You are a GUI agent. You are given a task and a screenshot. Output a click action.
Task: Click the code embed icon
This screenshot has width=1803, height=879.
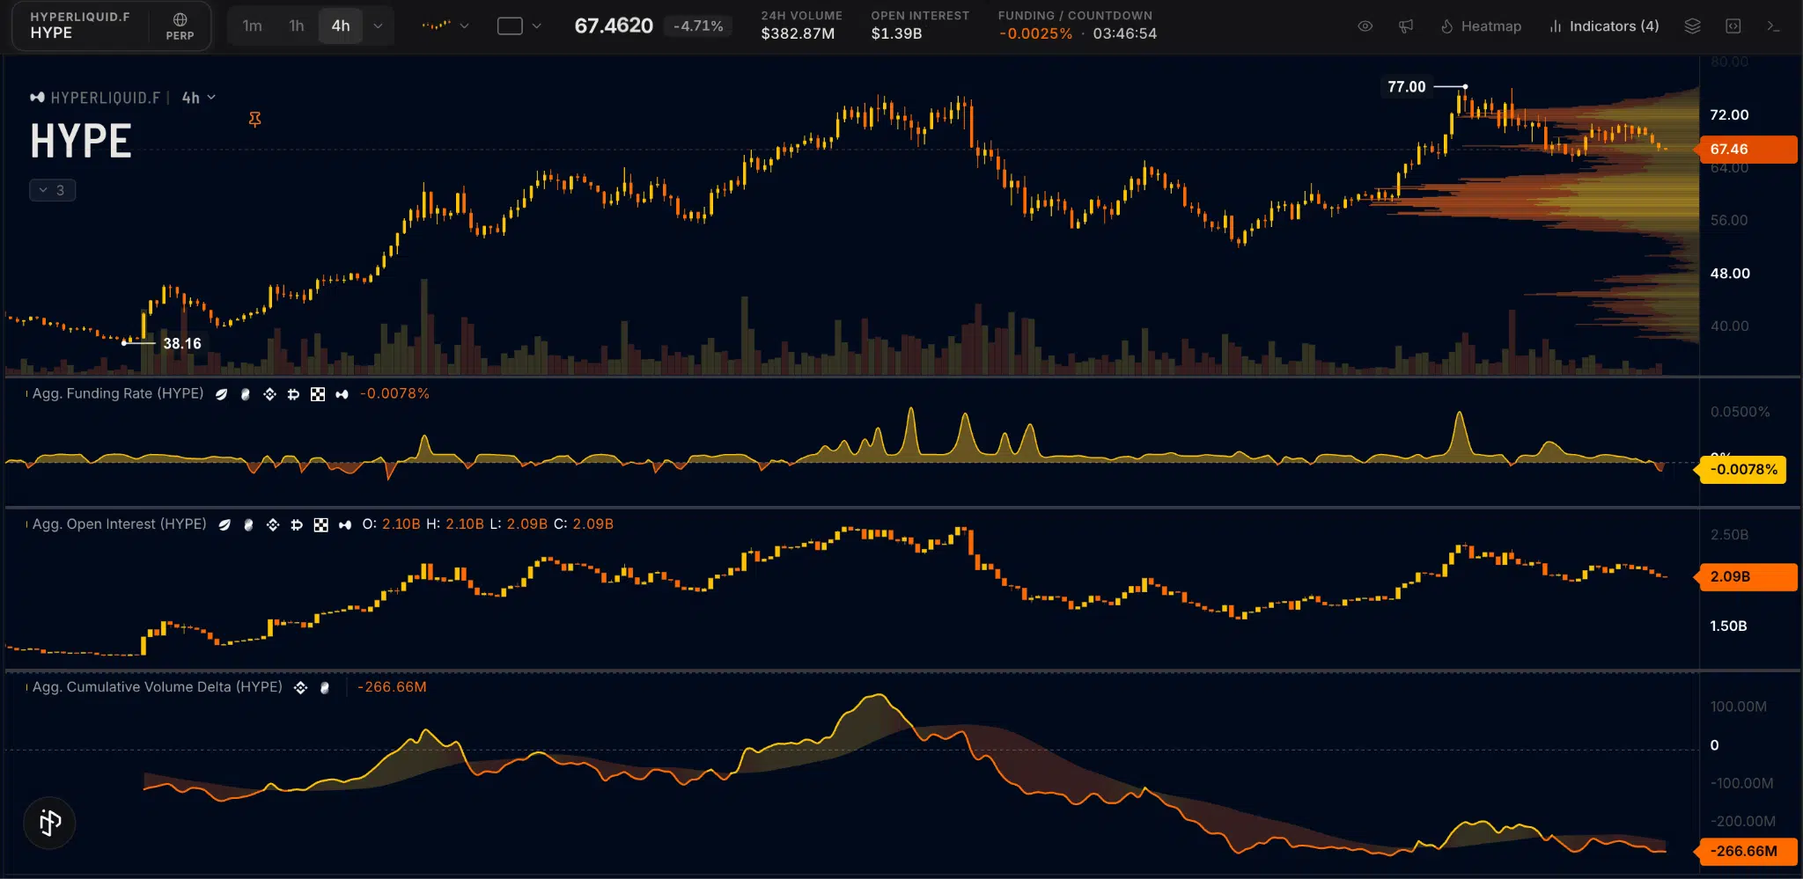(1733, 26)
